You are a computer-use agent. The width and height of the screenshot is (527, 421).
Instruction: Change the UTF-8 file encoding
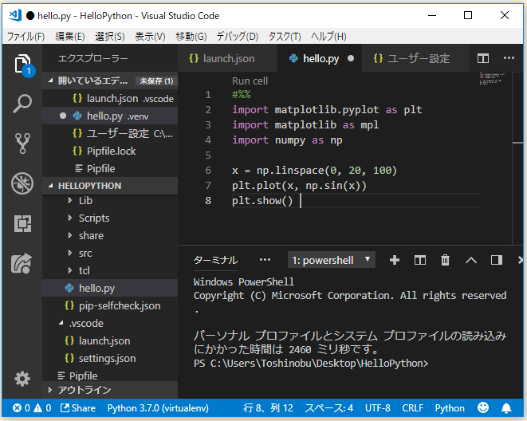pos(377,408)
